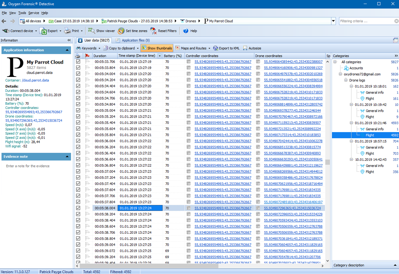Collapse the Evidence note section
Viewport: 399px width, 274px height.
[x=67, y=156]
